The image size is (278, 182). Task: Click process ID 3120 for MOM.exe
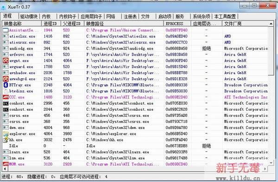48,164
